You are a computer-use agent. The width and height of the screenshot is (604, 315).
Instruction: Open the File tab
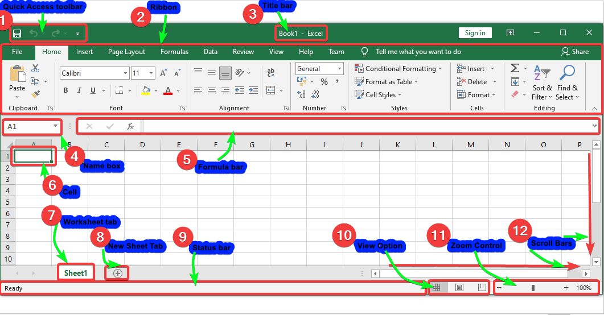17,52
